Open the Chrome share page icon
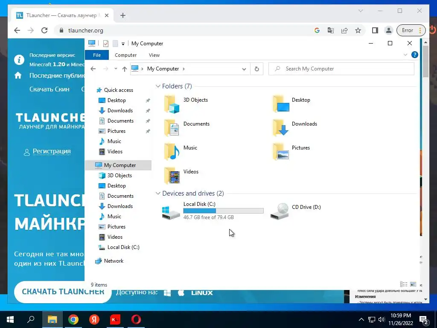 [x=344, y=30]
